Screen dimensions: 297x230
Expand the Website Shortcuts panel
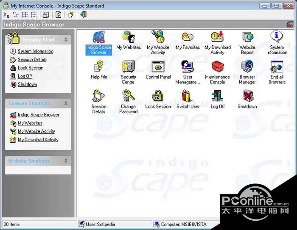[66, 161]
